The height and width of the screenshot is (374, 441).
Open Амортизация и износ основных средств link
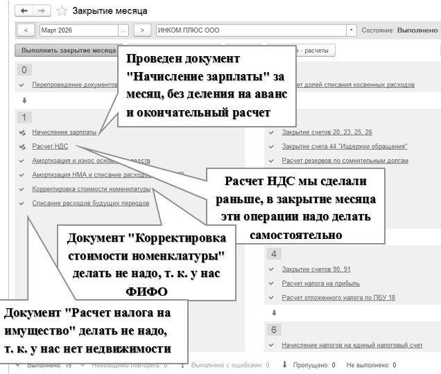click(x=91, y=161)
